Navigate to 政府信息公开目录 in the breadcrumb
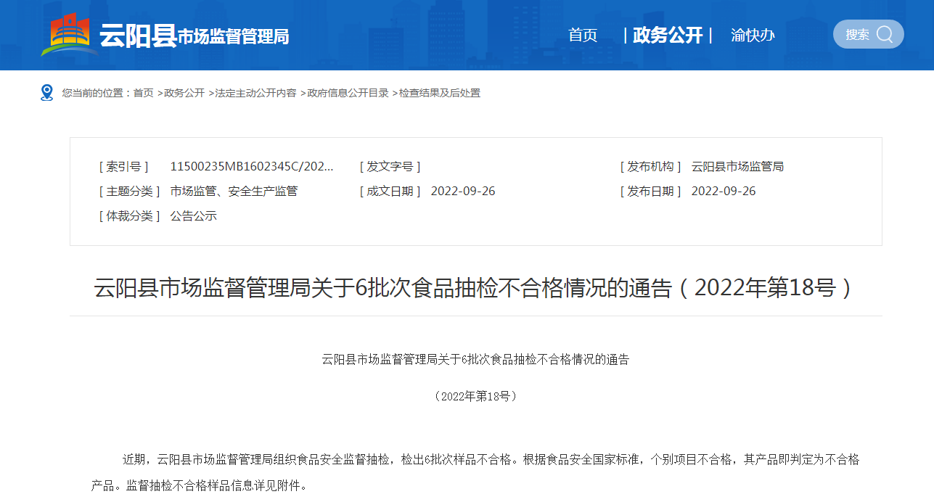 pyautogui.click(x=348, y=93)
